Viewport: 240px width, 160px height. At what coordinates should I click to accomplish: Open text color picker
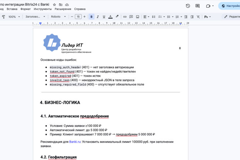point(110,17)
